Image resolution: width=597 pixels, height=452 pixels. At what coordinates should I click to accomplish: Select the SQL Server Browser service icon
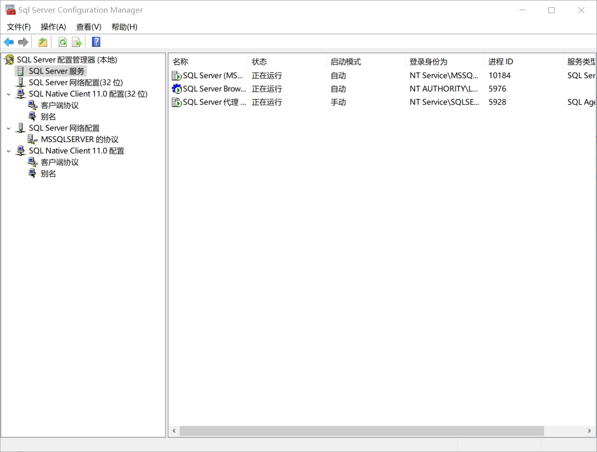[x=177, y=89]
